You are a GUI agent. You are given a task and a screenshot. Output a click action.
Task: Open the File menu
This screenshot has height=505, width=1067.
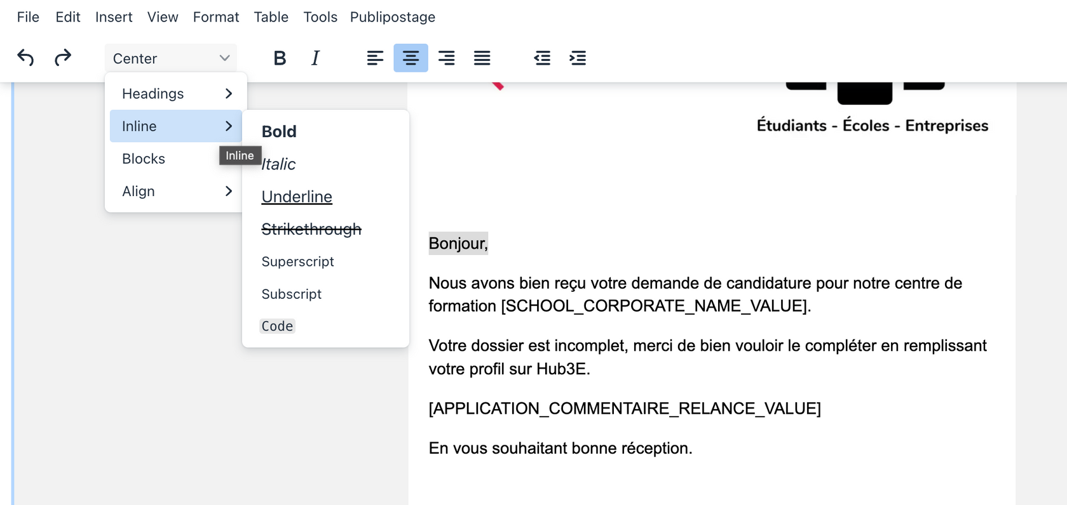click(28, 17)
